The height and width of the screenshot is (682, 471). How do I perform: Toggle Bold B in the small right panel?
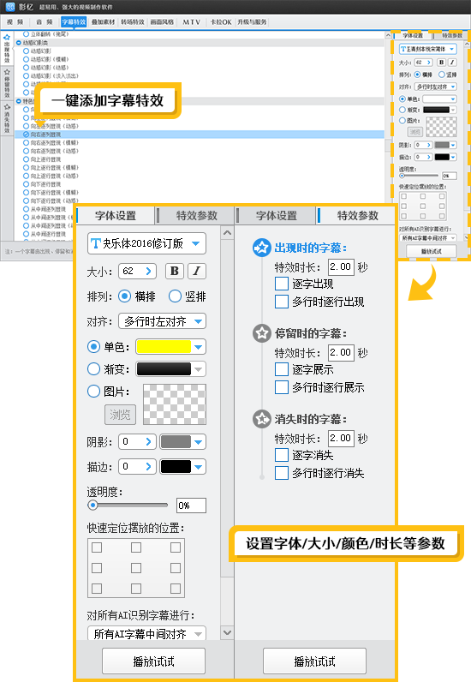[x=441, y=63]
